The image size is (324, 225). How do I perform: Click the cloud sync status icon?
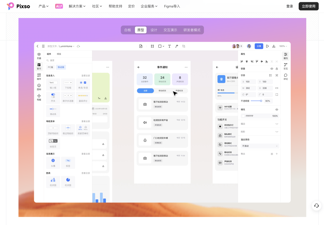[78, 46]
